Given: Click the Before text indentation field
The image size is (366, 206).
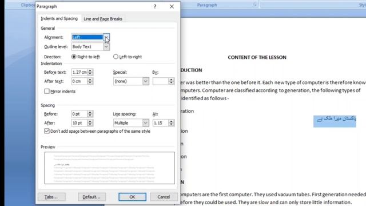Looking at the screenshot, I should (79, 72).
